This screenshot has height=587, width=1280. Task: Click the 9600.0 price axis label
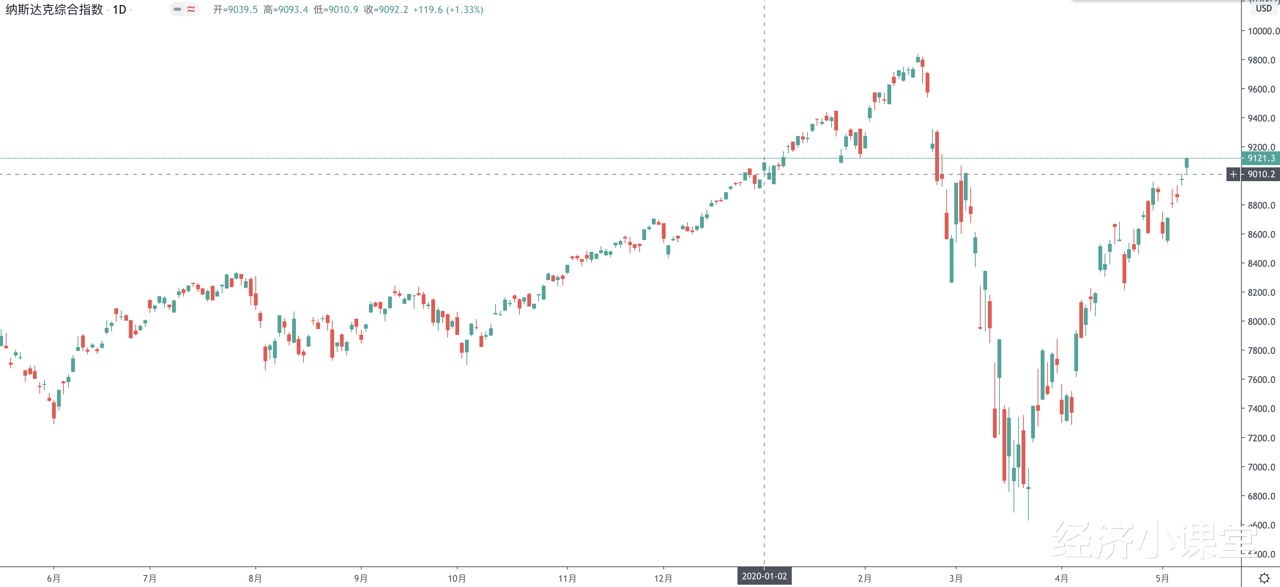pos(1261,89)
